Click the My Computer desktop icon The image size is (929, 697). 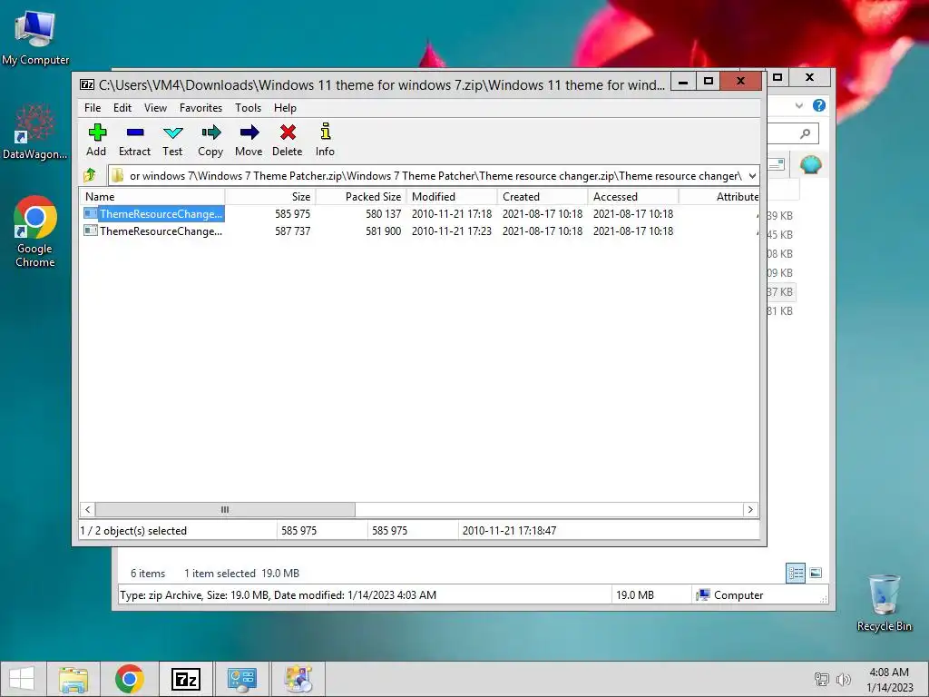pyautogui.click(x=35, y=38)
